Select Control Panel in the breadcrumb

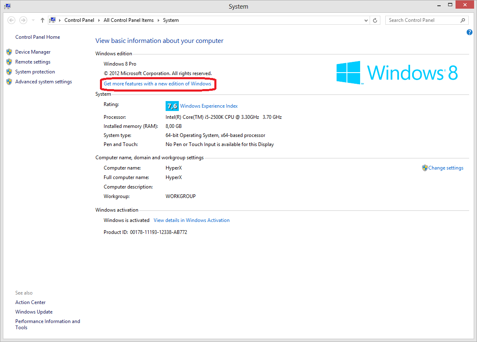point(79,20)
